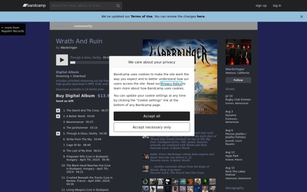Click the Accept all button
The width and height of the screenshot is (307, 192).
pos(151,116)
